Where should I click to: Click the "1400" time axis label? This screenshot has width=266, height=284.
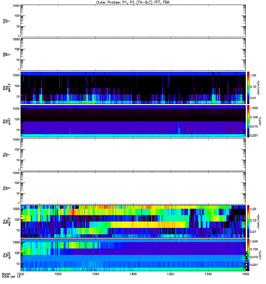(x=245, y=274)
